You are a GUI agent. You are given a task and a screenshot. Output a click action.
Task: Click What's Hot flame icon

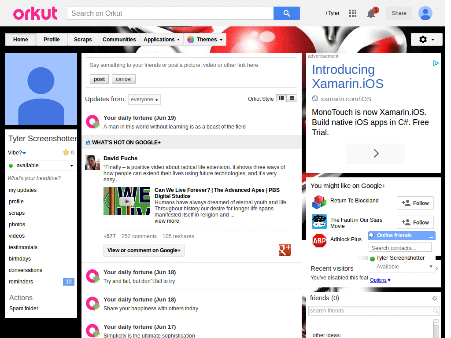point(88,142)
